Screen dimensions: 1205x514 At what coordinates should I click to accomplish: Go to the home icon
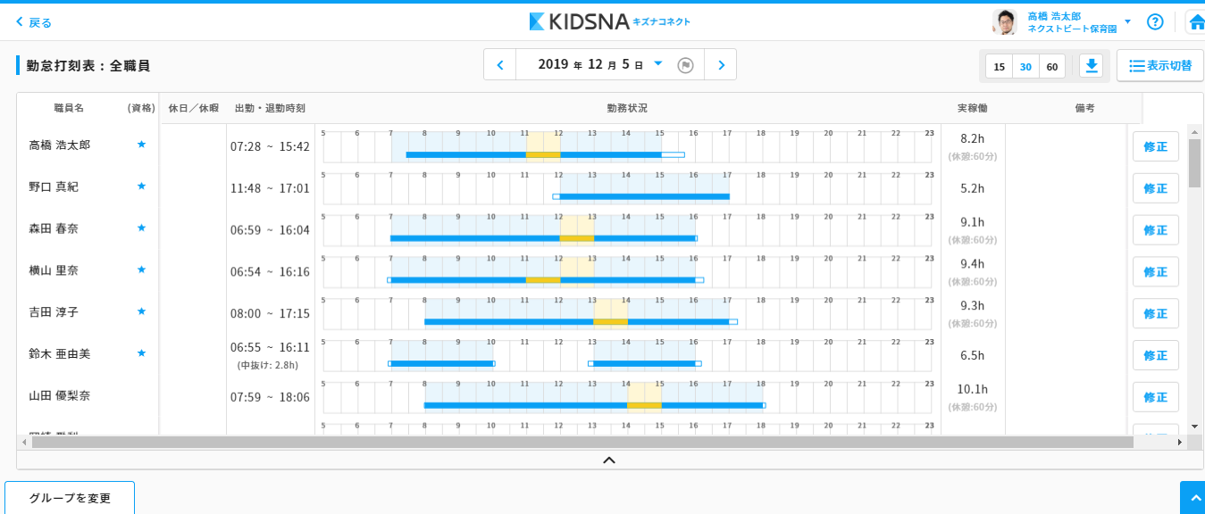[1196, 21]
